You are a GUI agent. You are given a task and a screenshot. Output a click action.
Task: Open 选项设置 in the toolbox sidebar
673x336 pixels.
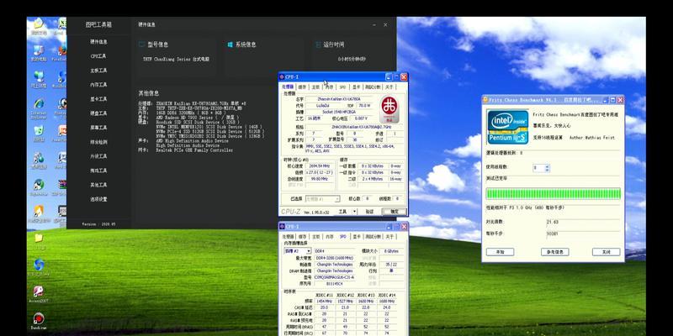tap(98, 199)
